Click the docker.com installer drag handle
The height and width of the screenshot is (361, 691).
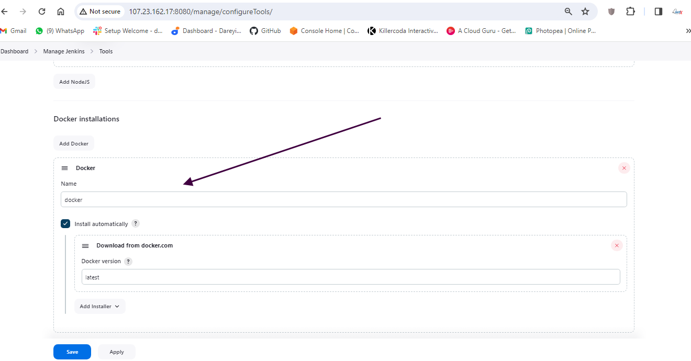coord(85,246)
